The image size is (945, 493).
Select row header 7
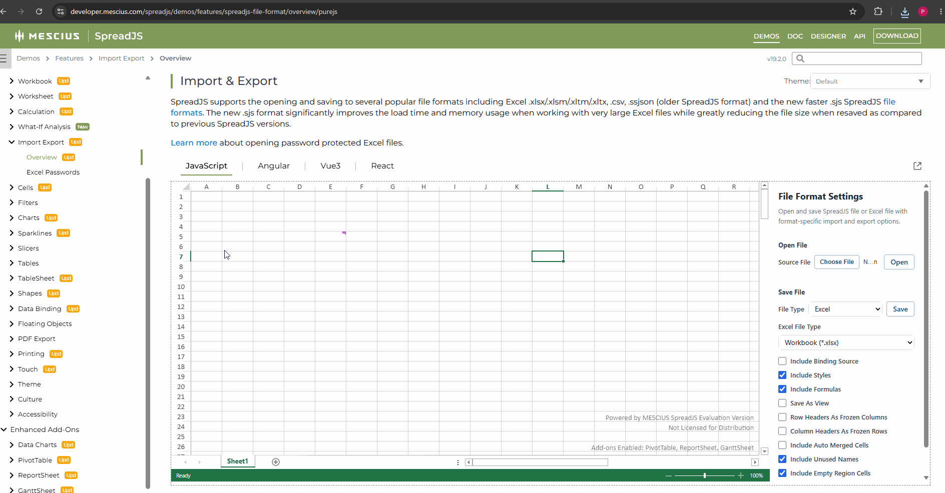click(x=181, y=256)
